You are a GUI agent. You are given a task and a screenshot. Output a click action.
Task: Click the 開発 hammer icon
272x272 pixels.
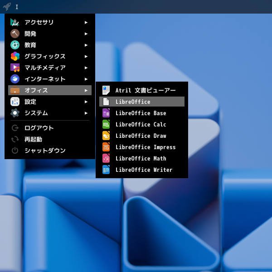(x=15, y=34)
